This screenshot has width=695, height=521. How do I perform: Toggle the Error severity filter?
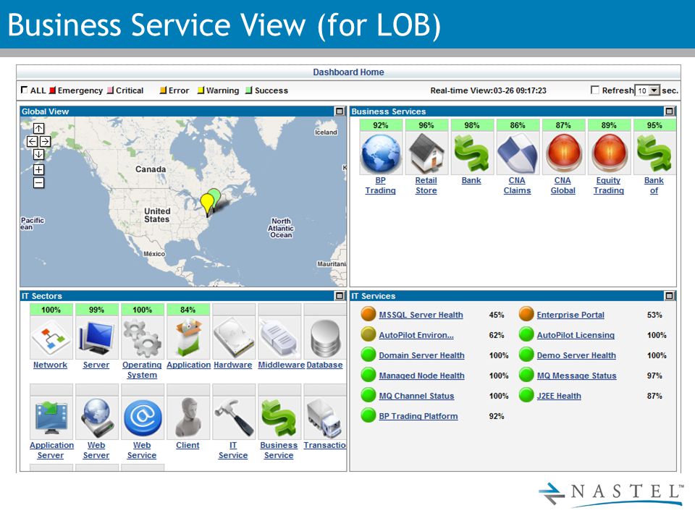click(163, 90)
